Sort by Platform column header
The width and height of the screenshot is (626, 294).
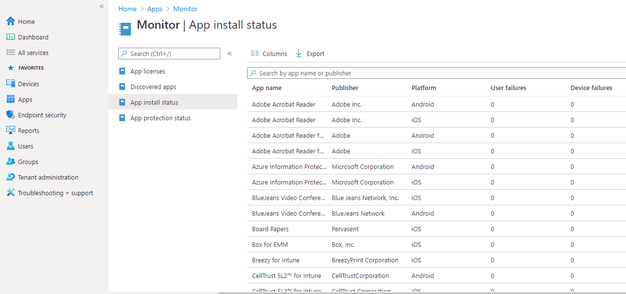pos(424,88)
